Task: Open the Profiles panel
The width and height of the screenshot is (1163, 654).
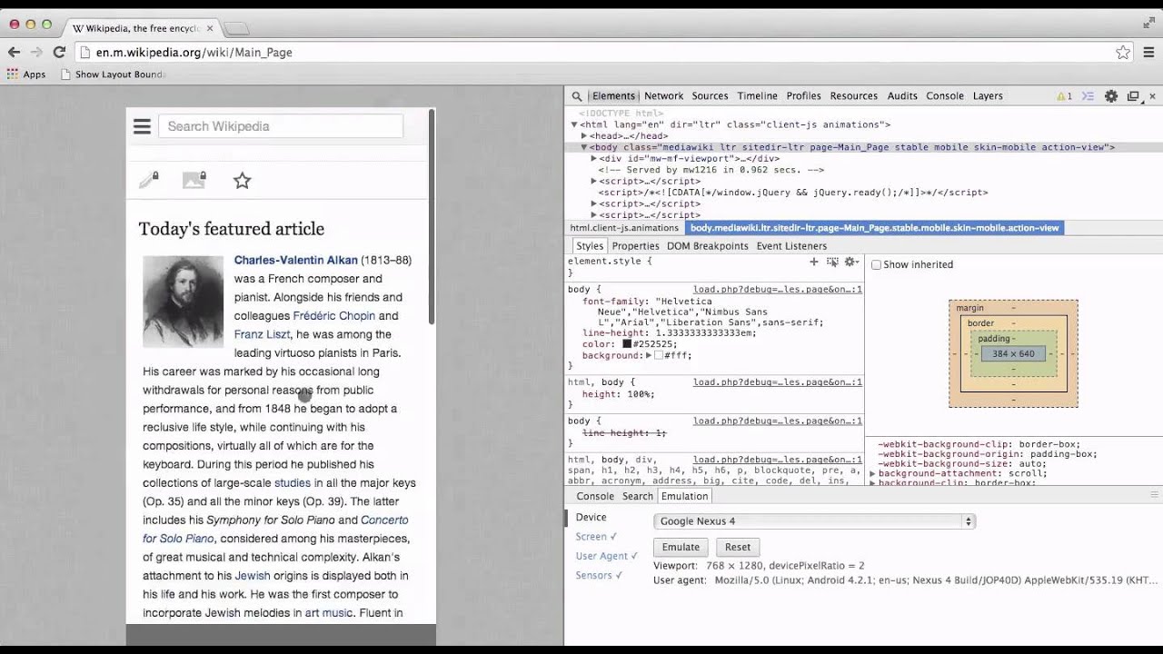Action: click(x=803, y=95)
